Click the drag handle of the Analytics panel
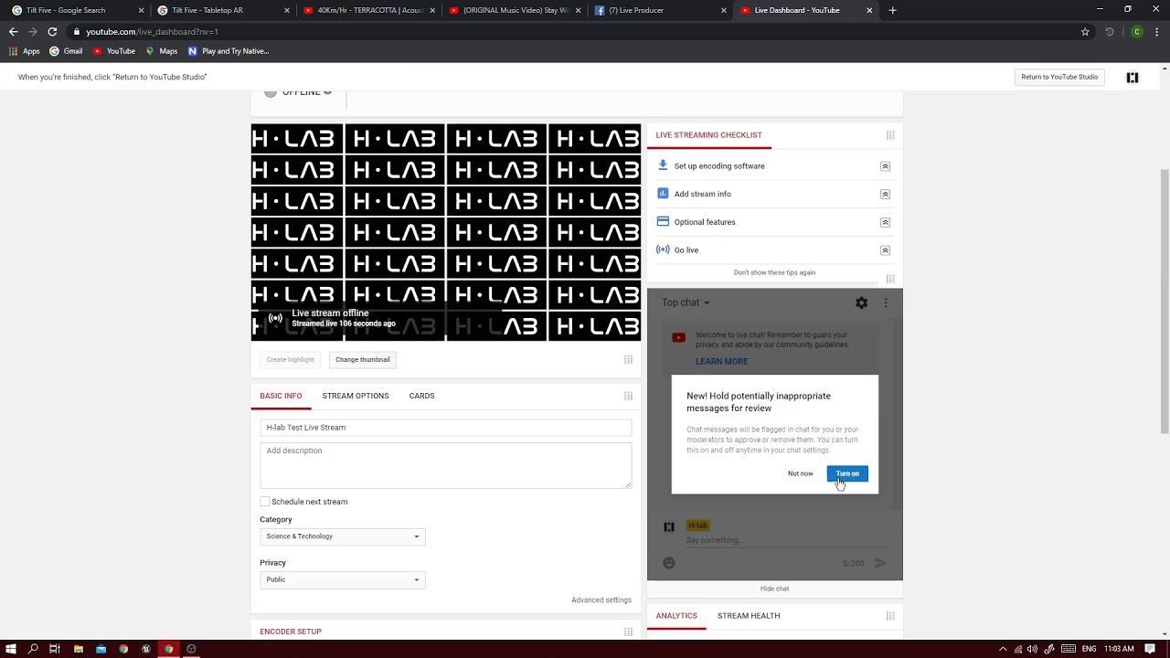This screenshot has height=658, width=1170. [890, 616]
